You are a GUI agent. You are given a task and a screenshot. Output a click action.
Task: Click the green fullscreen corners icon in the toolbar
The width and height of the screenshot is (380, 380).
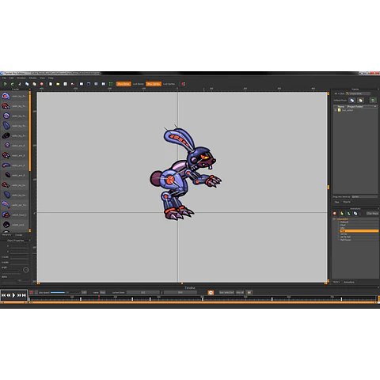(x=111, y=84)
